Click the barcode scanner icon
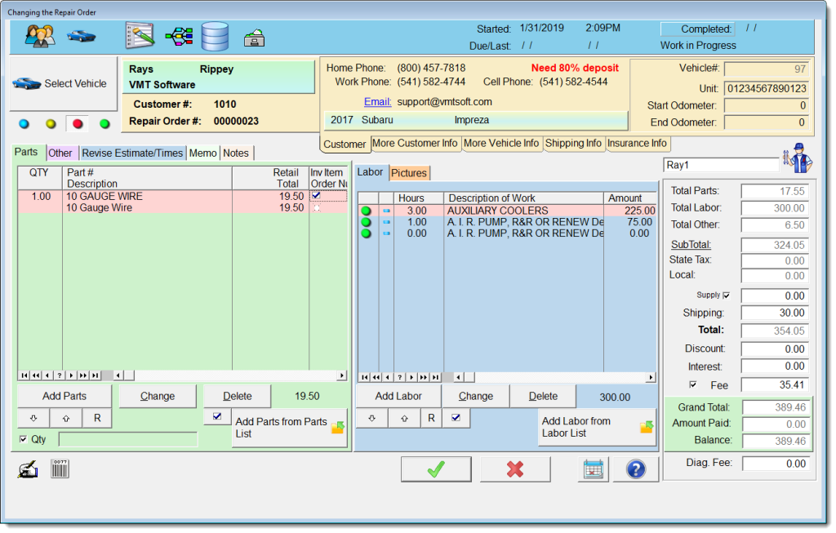 (x=60, y=469)
